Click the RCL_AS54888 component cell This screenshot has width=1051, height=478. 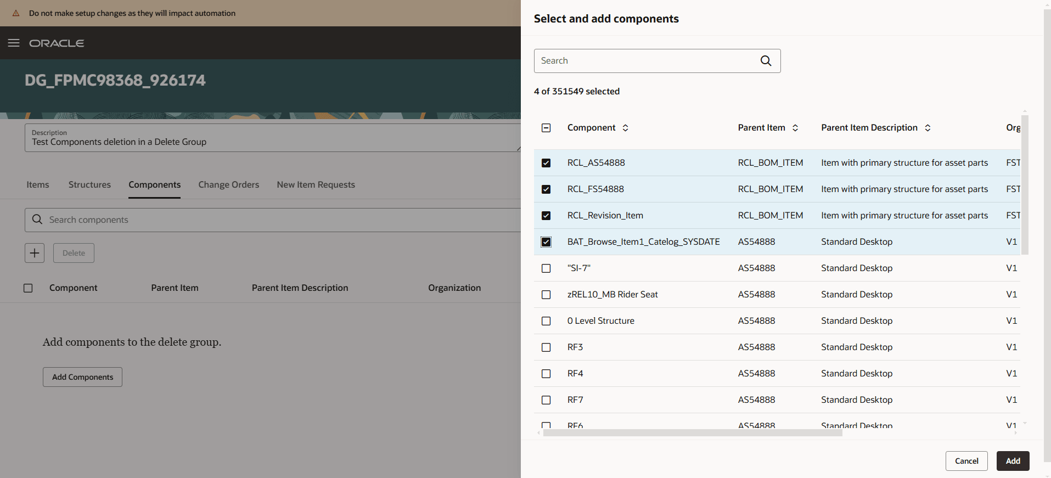(x=596, y=163)
